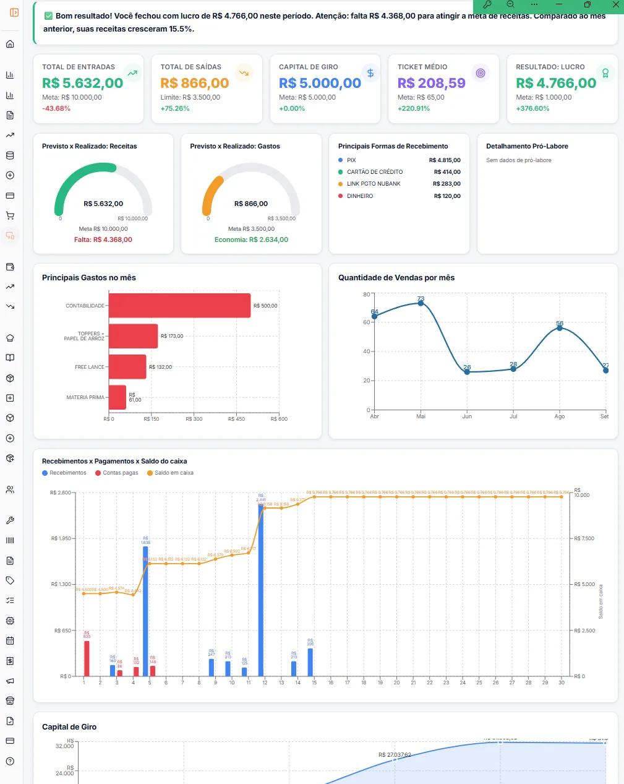Toggle the Saldo em caixa legend series
The image size is (624, 784).
(x=170, y=473)
